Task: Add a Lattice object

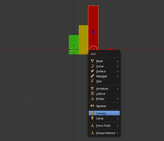Action: point(104,94)
